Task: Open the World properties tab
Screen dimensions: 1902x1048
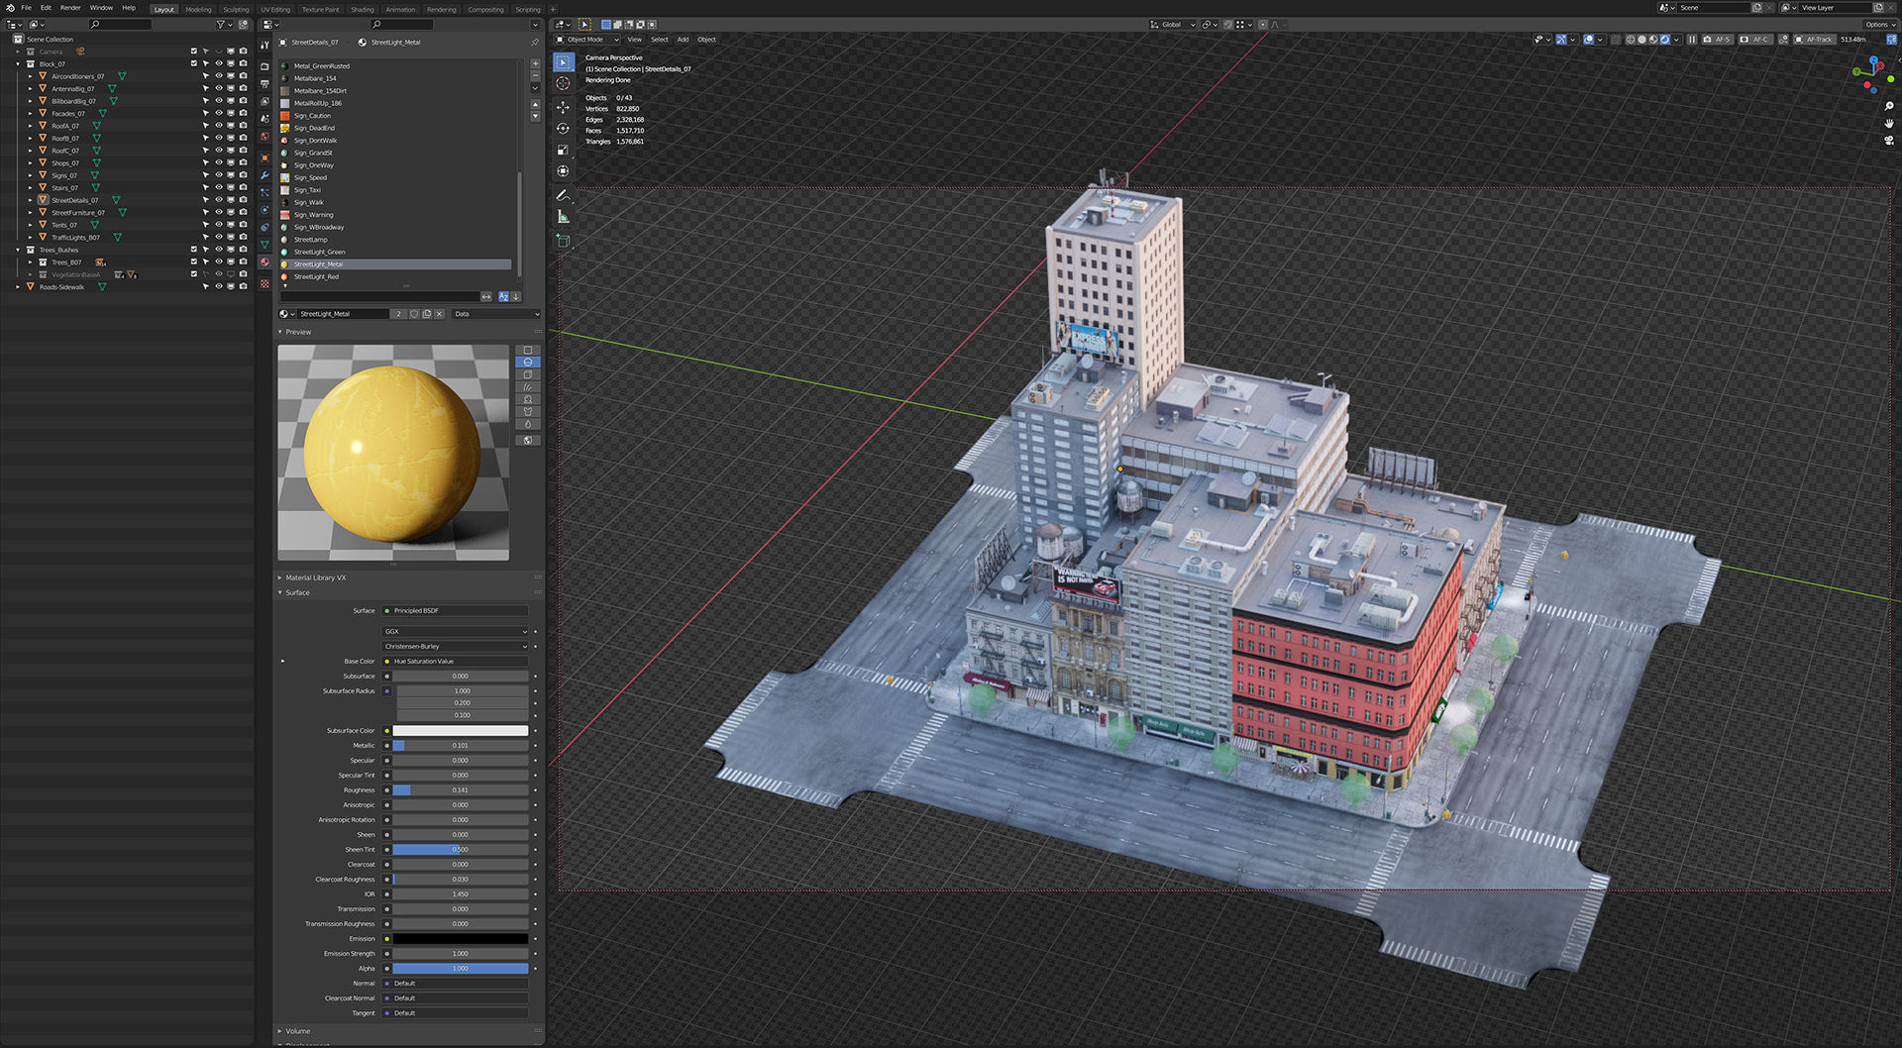Action: 264,136
